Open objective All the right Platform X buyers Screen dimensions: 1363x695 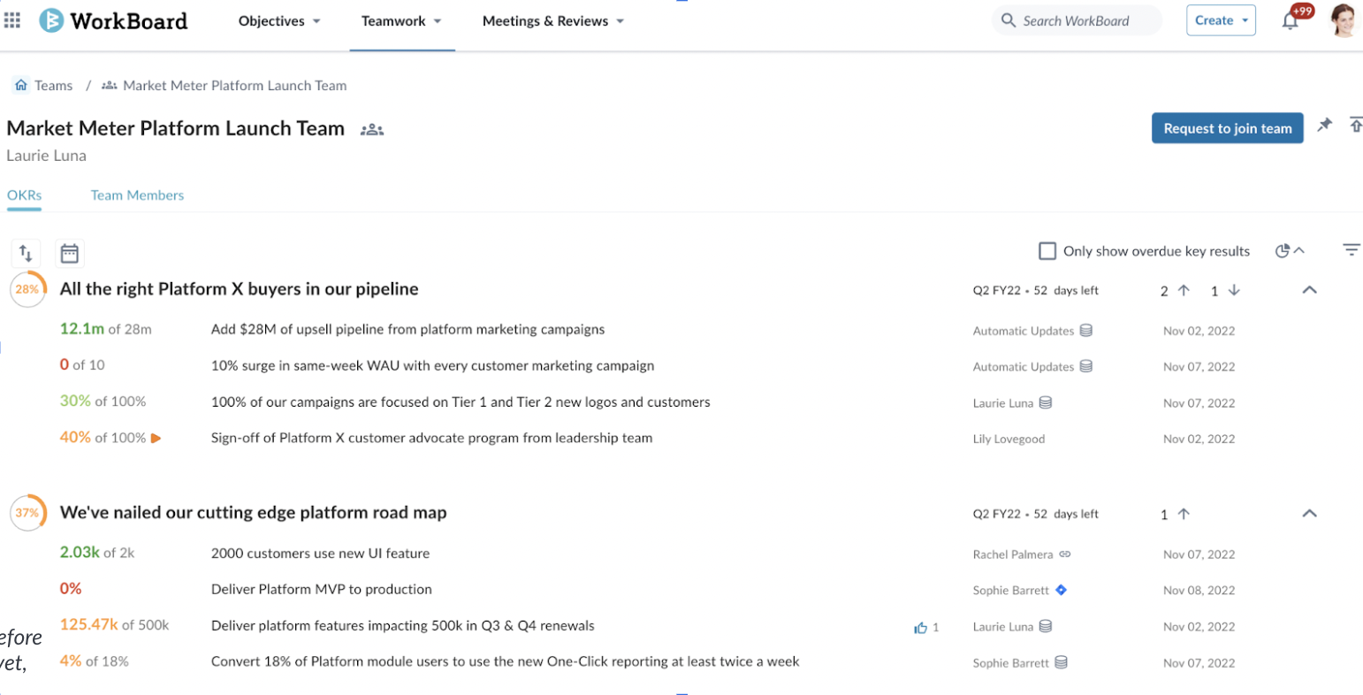[x=240, y=289]
